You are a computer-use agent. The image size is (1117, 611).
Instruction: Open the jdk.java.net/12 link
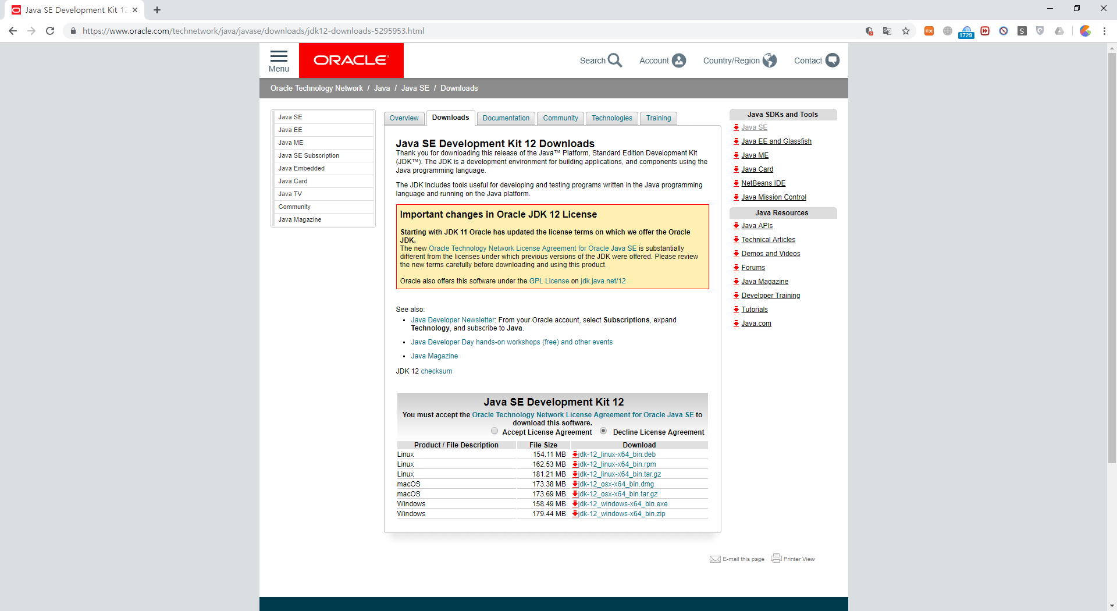click(x=603, y=281)
